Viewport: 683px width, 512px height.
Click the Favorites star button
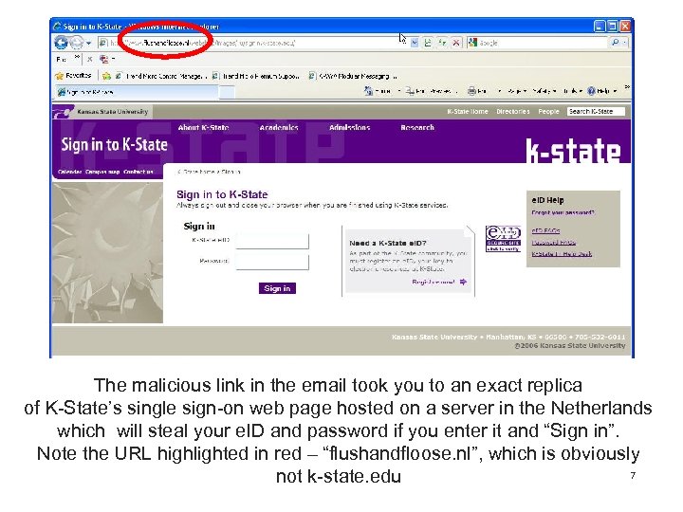[x=73, y=76]
